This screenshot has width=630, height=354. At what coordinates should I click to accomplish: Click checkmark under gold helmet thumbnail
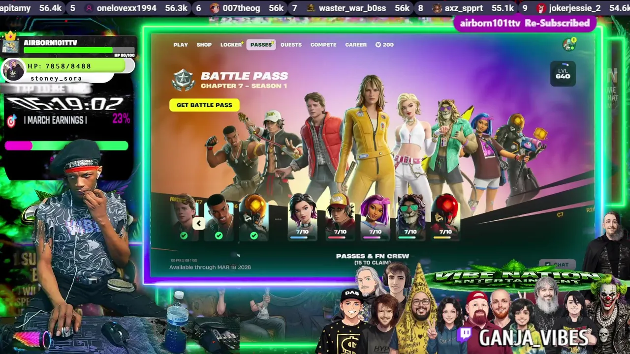(x=253, y=236)
